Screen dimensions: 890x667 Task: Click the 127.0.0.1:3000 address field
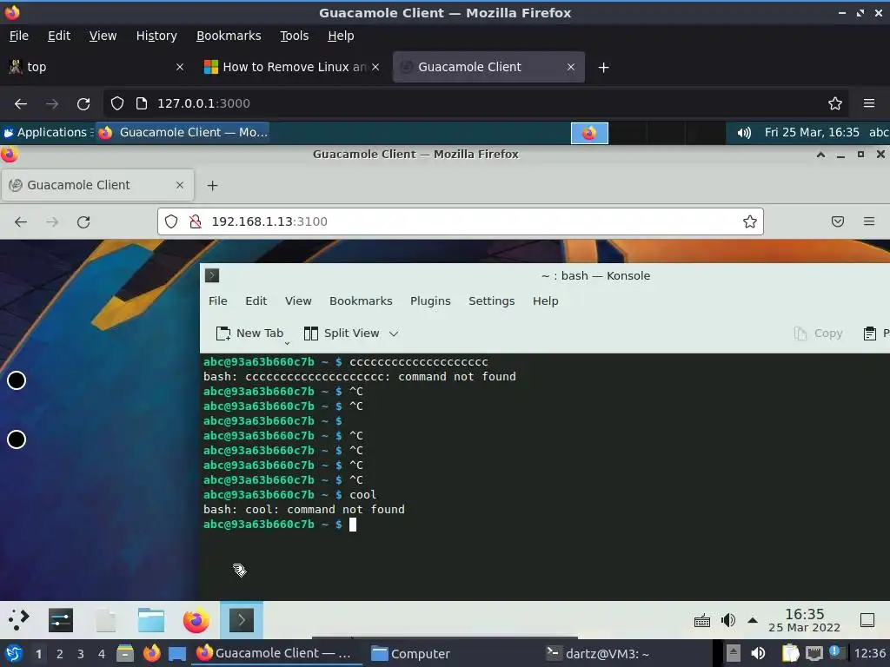pos(475,103)
